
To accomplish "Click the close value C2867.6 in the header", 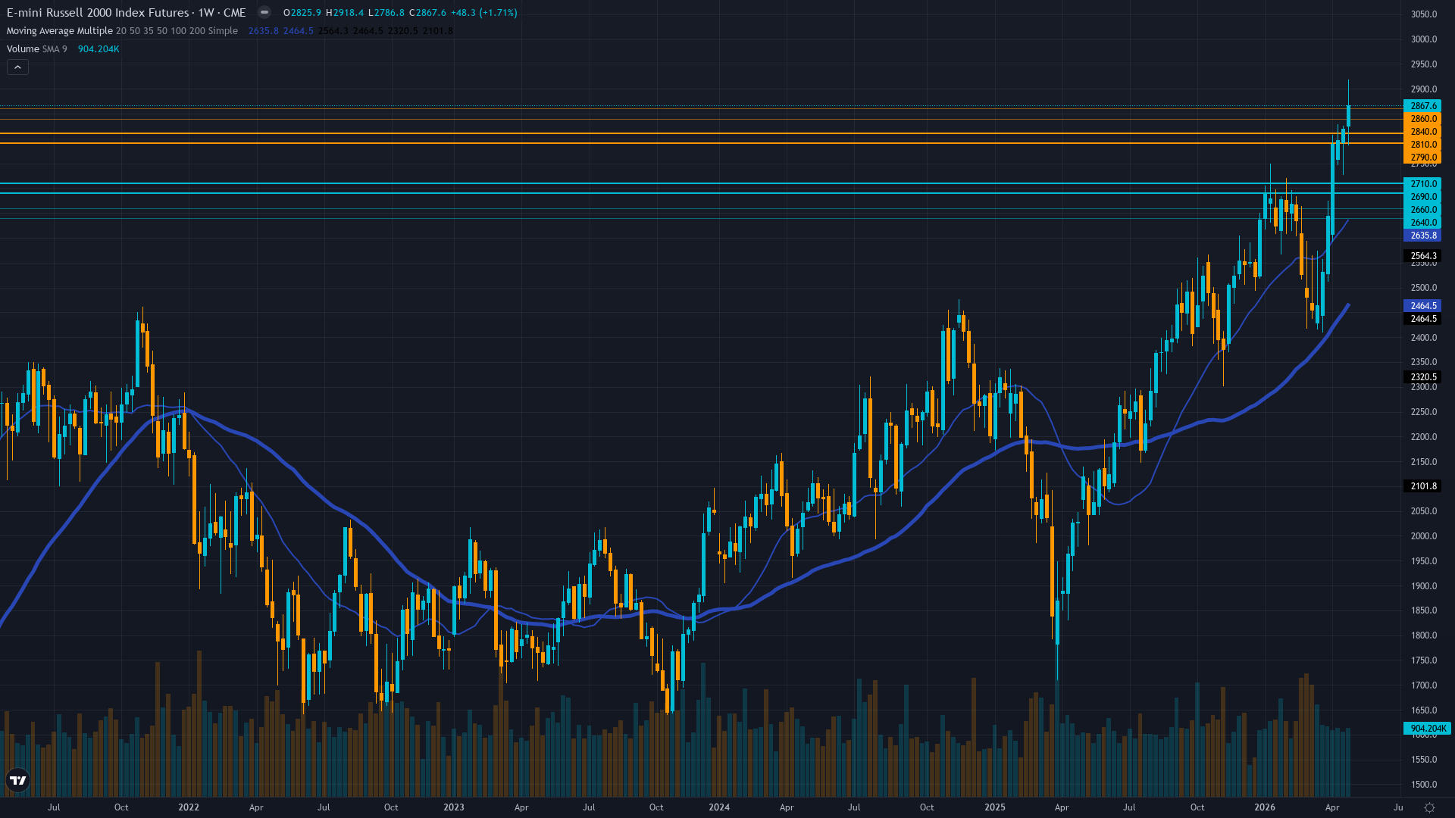I will coord(427,13).
